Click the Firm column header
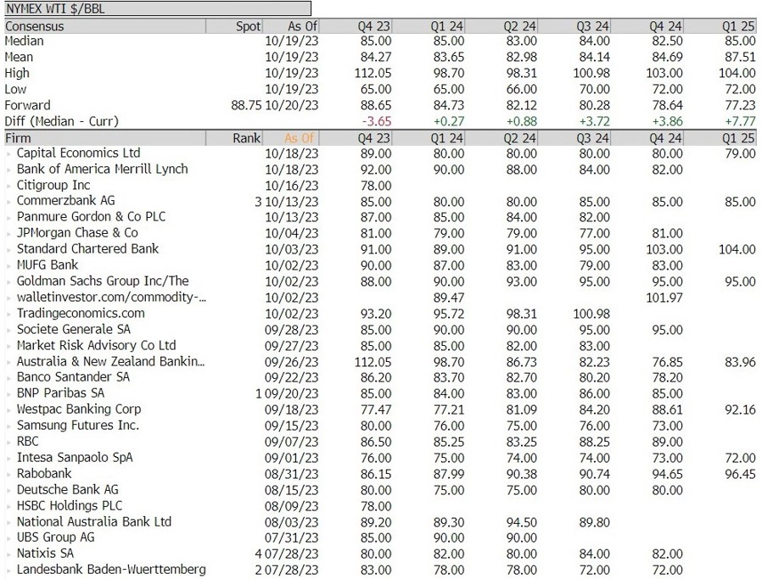Image resolution: width=762 pixels, height=579 pixels. point(18,138)
